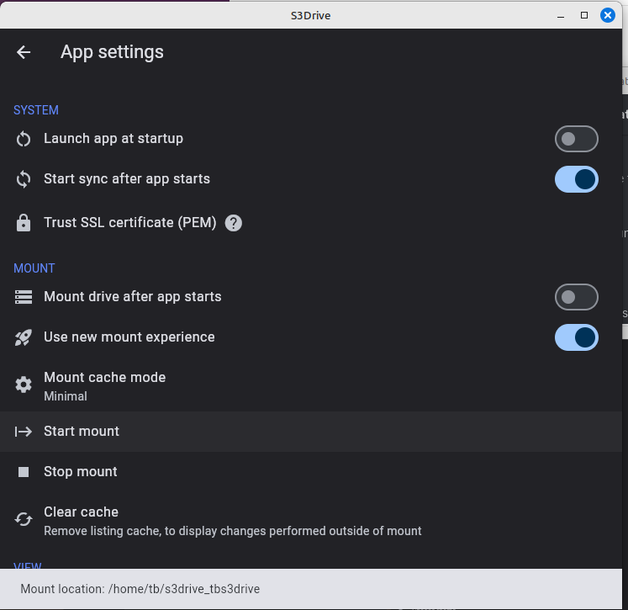This screenshot has height=610, width=628.
Task: Click the Mount location notification text
Action: pyautogui.click(x=140, y=589)
